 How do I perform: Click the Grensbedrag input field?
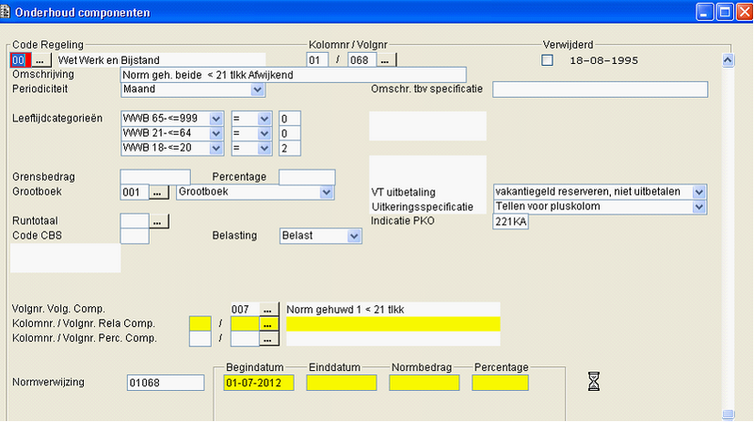click(155, 177)
